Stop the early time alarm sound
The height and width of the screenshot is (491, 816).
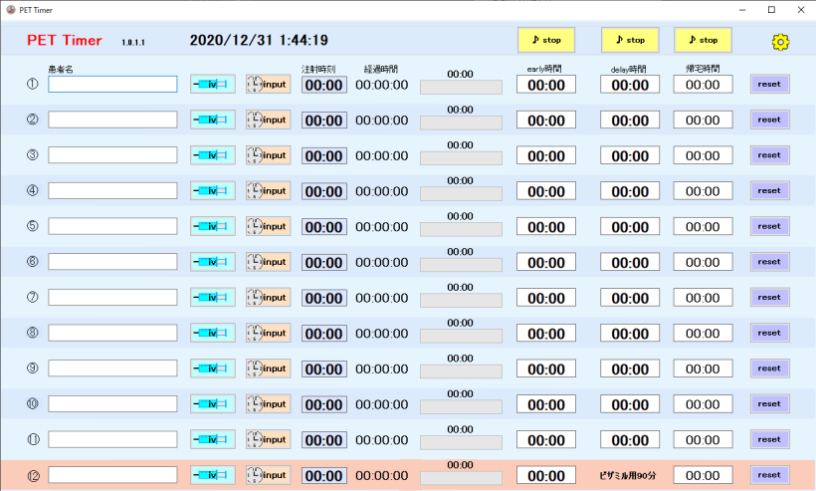click(546, 40)
